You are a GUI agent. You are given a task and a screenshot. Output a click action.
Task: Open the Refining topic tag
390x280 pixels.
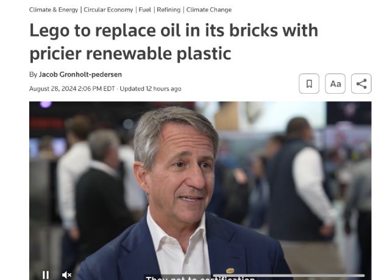click(169, 10)
